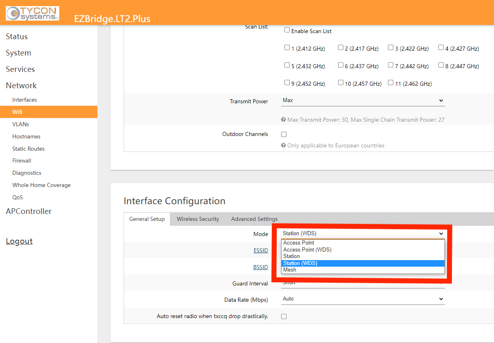Collapse the Mode dropdown showing Station (WDS)
Screen dimensions: 494x343
tap(363, 234)
